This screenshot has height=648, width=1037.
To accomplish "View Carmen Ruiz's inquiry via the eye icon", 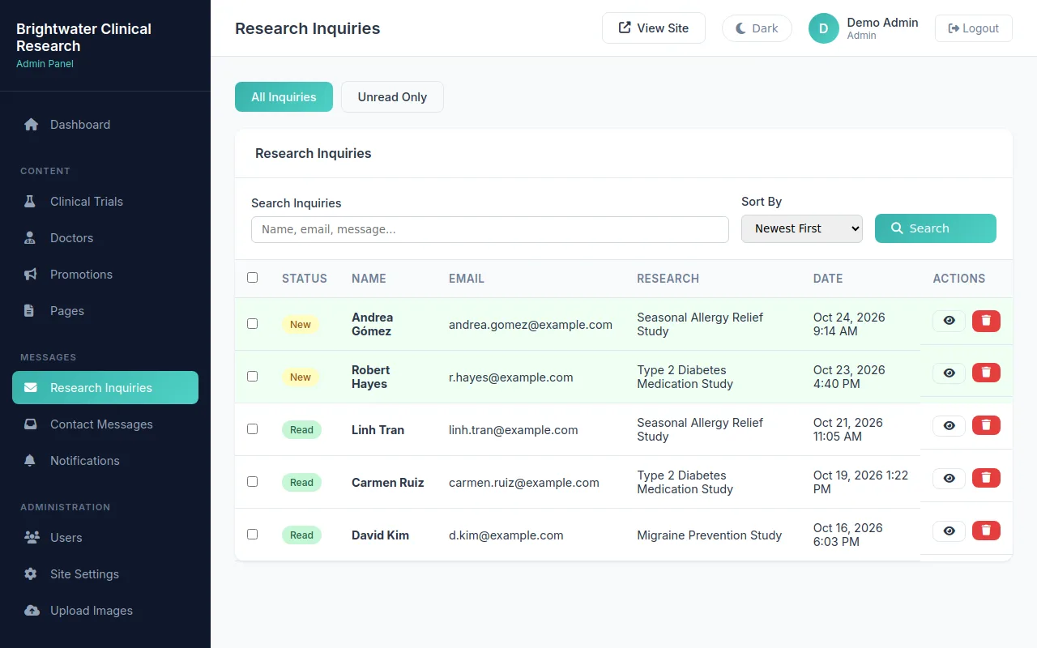I will pos(949,479).
